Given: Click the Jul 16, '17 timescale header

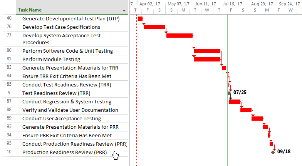Looking at the screenshot, I should [x=233, y=4].
